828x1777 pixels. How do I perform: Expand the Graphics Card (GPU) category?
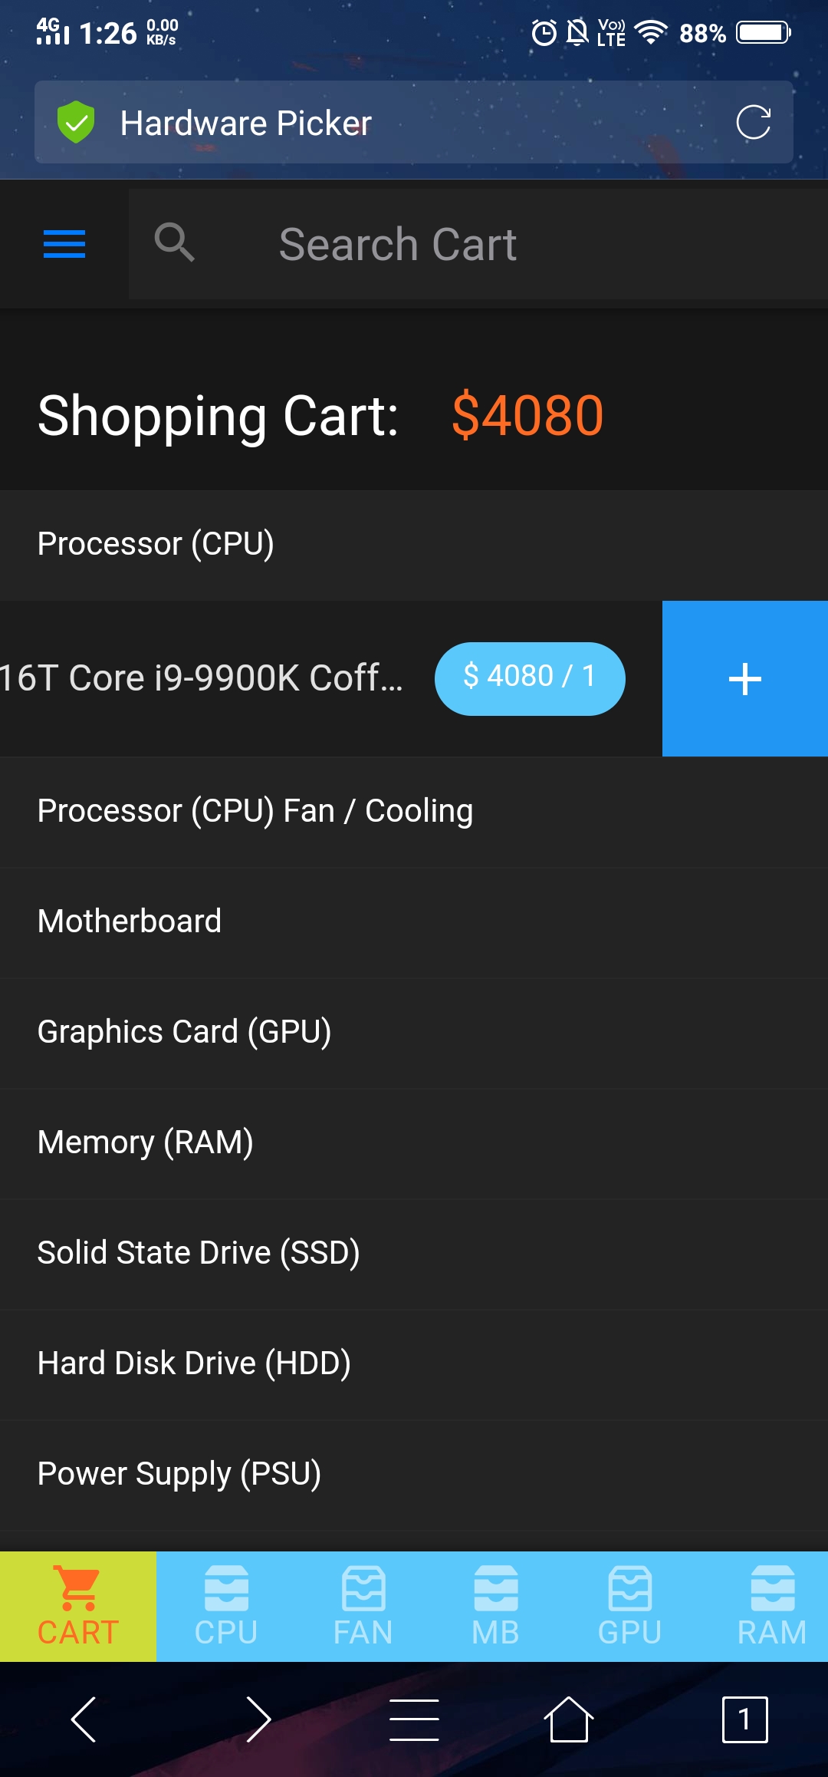pos(414,1032)
